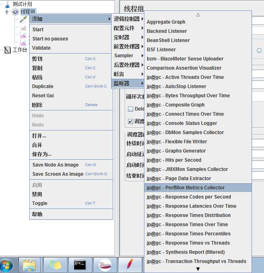Open File Explorer from taskbar
Screen dimensions: 264x273
click(29, 265)
